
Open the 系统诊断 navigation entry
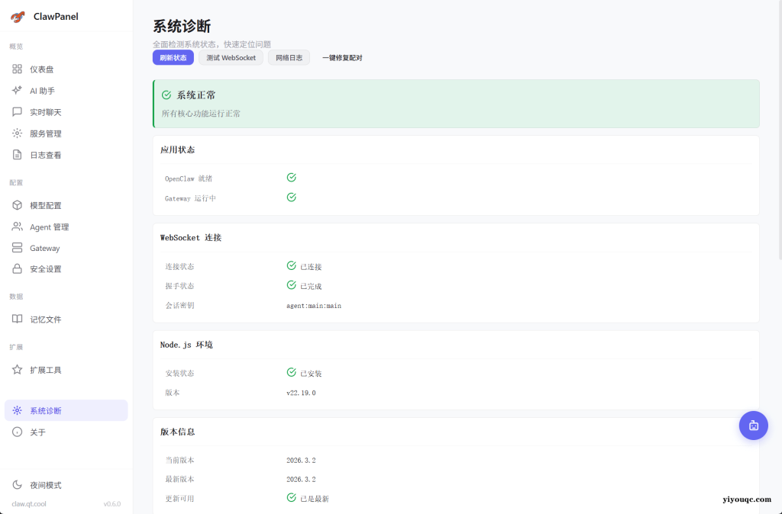click(46, 410)
